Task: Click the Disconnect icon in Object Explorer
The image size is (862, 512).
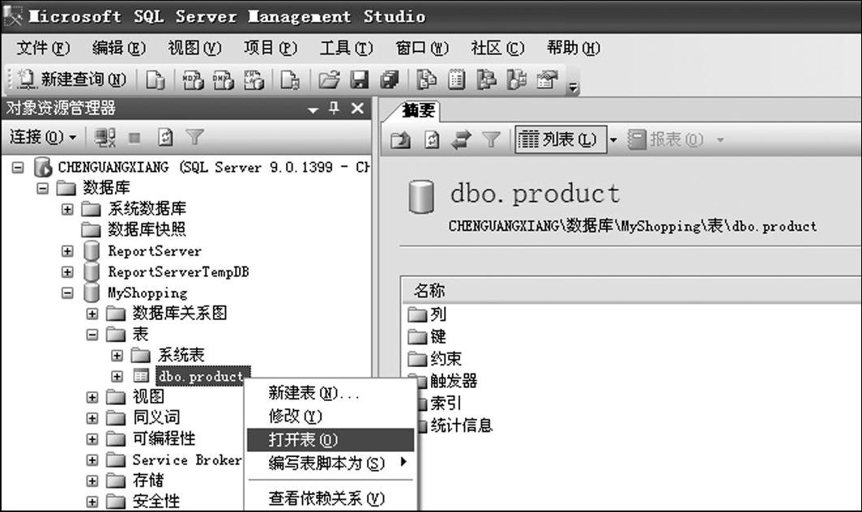Action: tap(105, 138)
